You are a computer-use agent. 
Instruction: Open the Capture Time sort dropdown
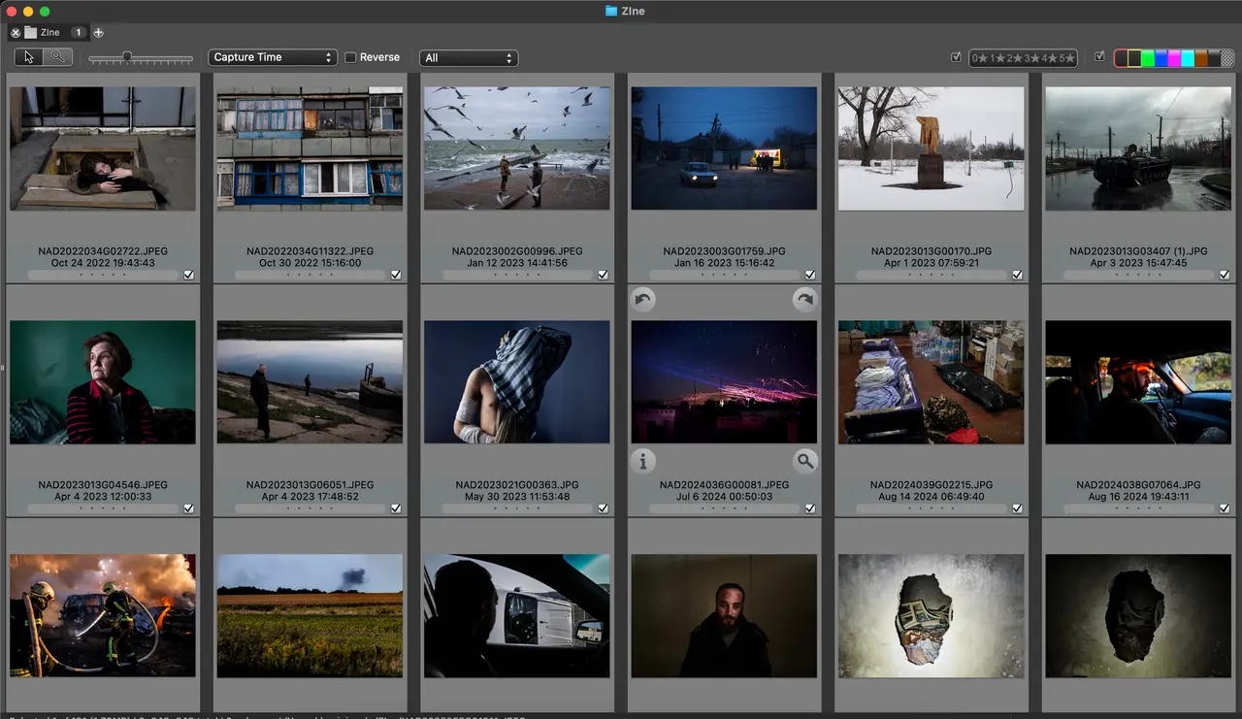click(273, 57)
